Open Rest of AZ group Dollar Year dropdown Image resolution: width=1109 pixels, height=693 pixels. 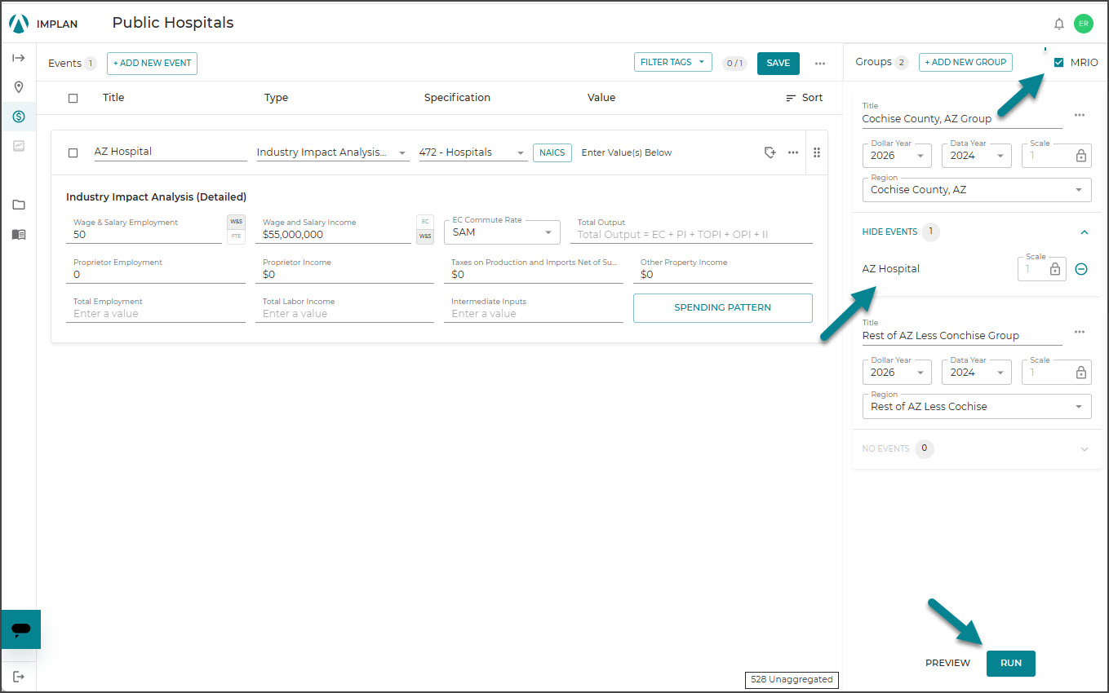(x=897, y=372)
